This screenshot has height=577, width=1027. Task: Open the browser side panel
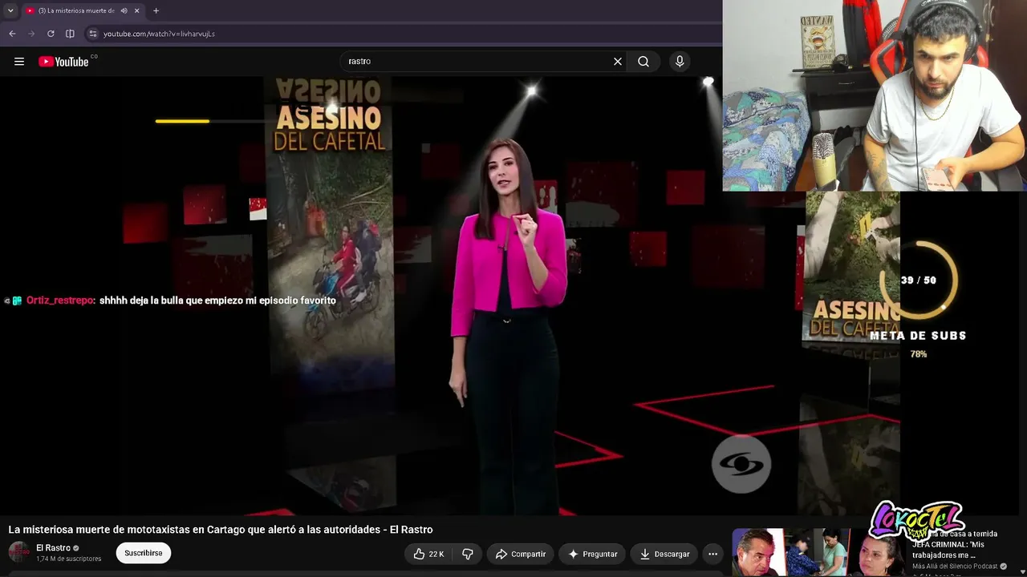70,34
